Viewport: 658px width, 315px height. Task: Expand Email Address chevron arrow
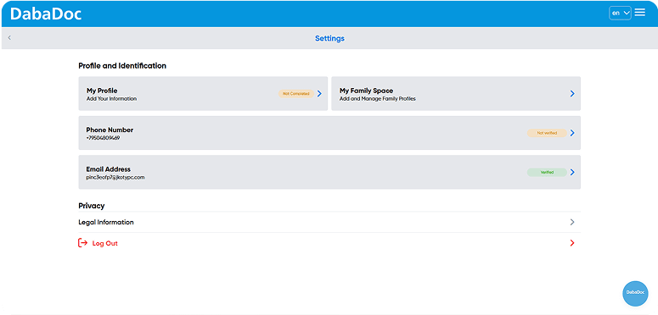coord(572,173)
